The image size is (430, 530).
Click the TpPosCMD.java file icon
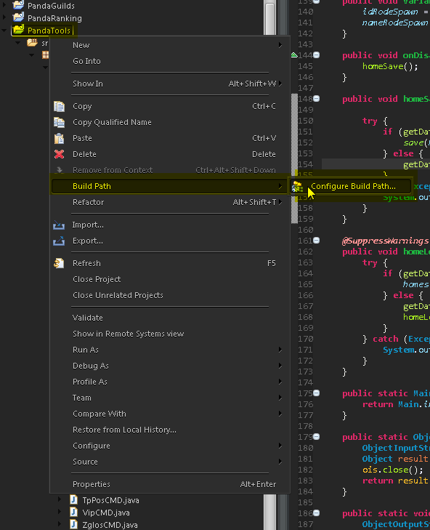(x=73, y=500)
